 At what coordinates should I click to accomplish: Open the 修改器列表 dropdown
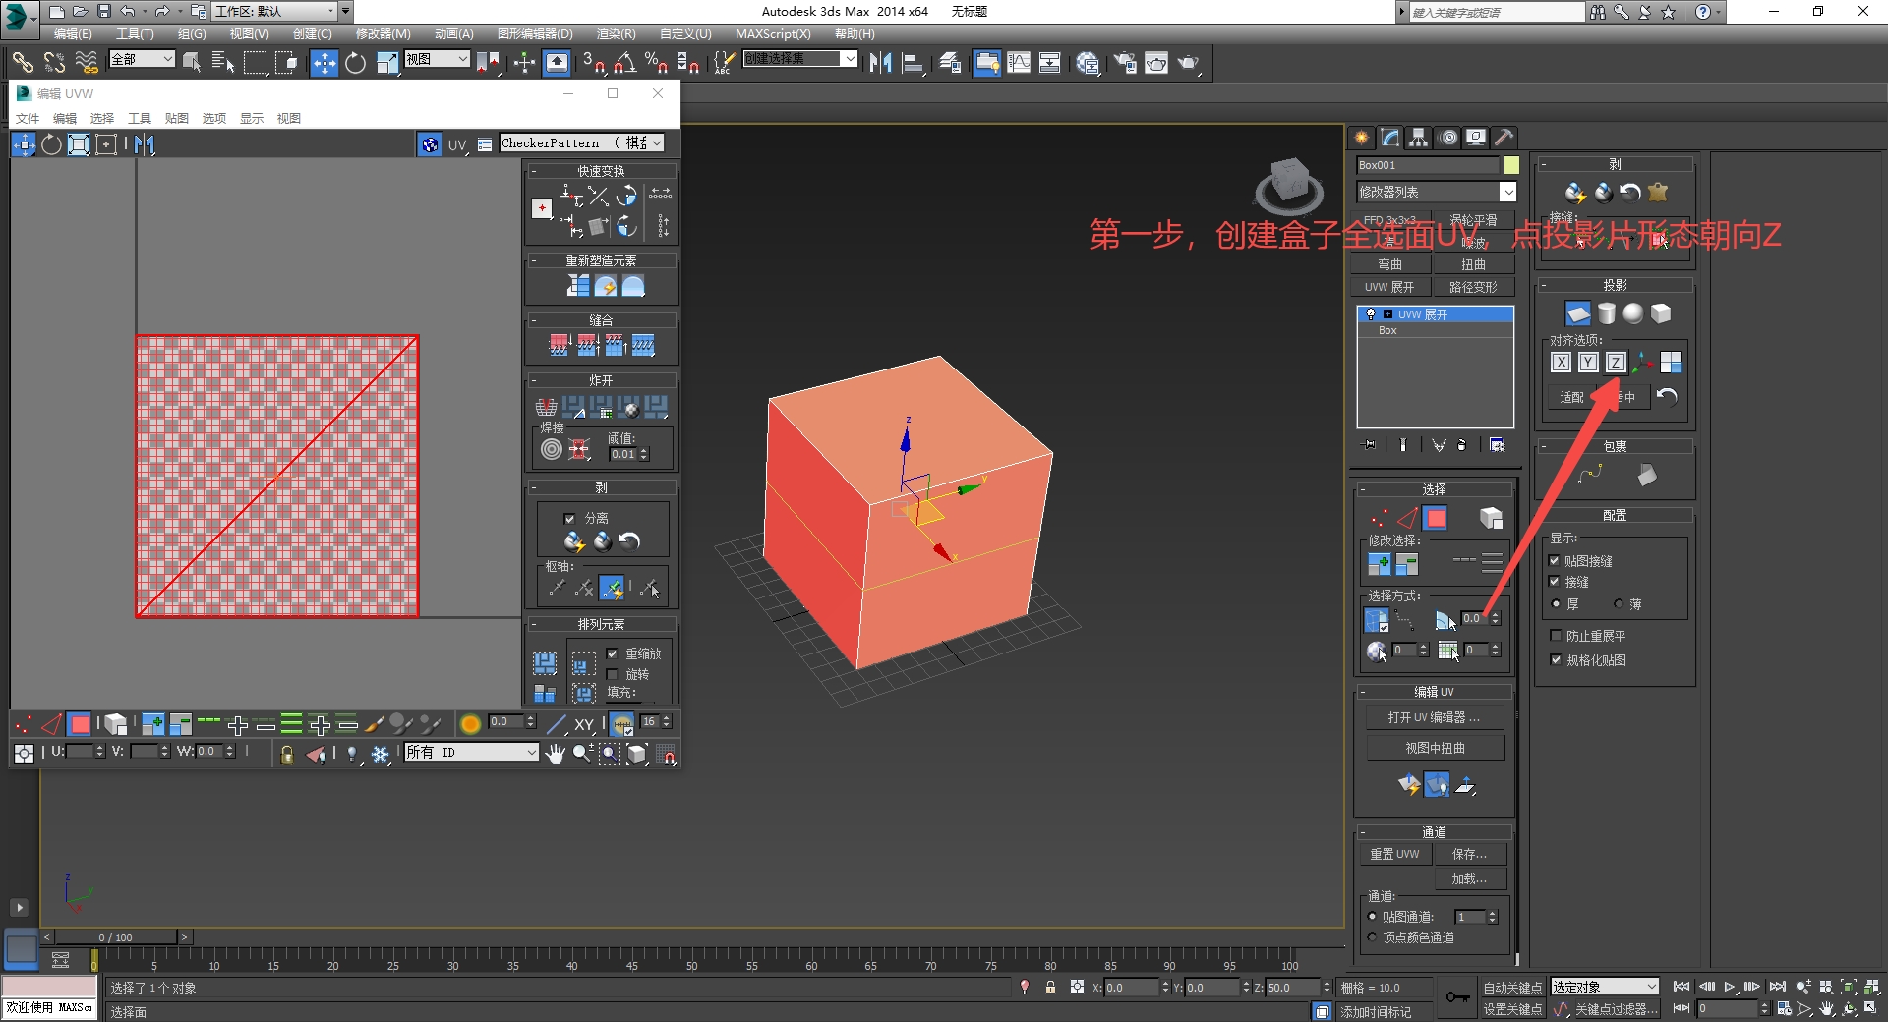click(1436, 192)
